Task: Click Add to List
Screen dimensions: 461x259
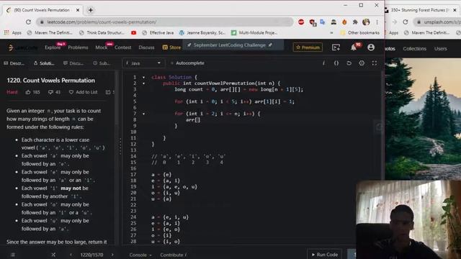Action: click(x=84, y=92)
